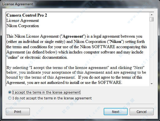Continue with the Next button
This screenshot has width=160, height=121.
pos(116,112)
